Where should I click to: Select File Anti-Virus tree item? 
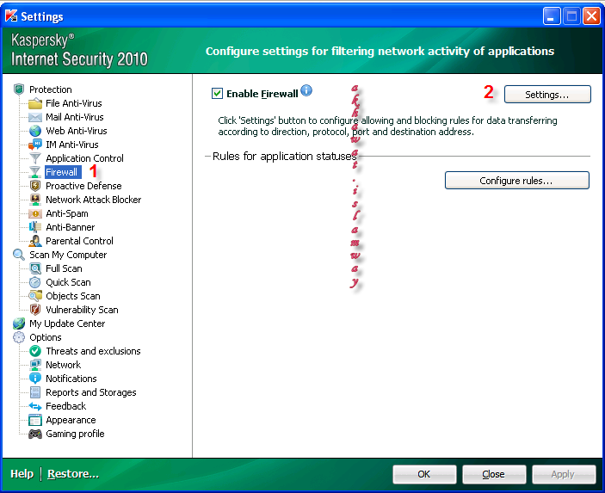coord(74,103)
